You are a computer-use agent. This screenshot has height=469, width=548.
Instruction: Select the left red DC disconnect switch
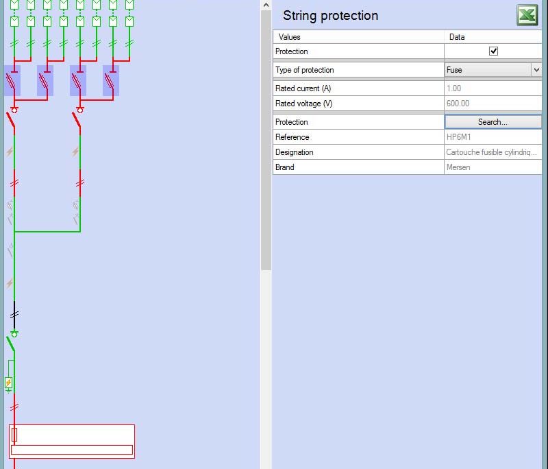pyautogui.click(x=11, y=119)
